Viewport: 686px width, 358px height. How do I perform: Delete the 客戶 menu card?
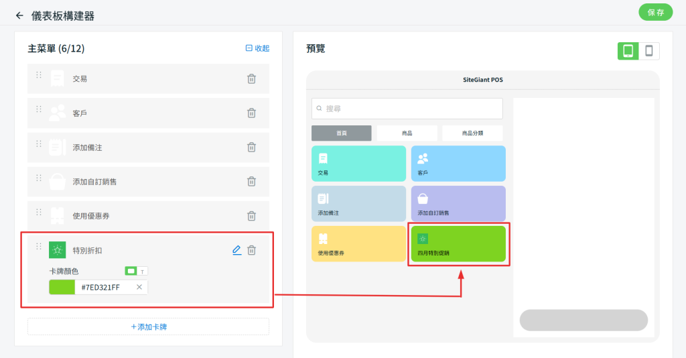point(251,113)
